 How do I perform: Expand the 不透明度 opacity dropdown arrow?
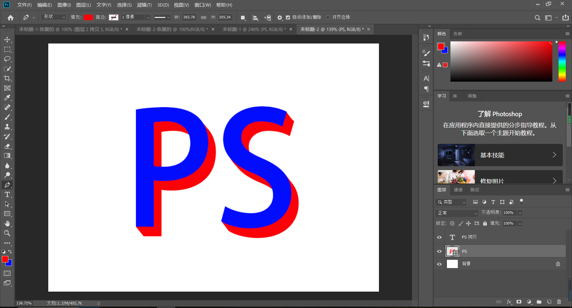(x=520, y=213)
